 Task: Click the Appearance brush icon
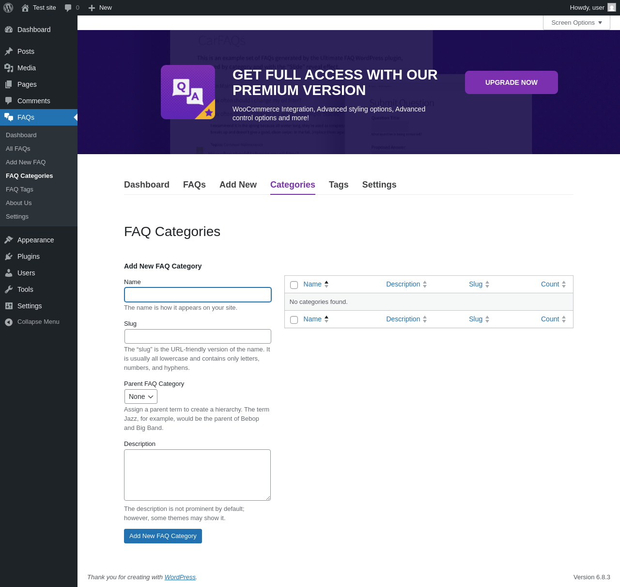pos(9,240)
